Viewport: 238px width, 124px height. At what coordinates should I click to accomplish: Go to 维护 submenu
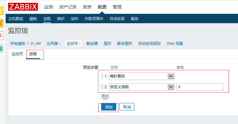point(61,19)
